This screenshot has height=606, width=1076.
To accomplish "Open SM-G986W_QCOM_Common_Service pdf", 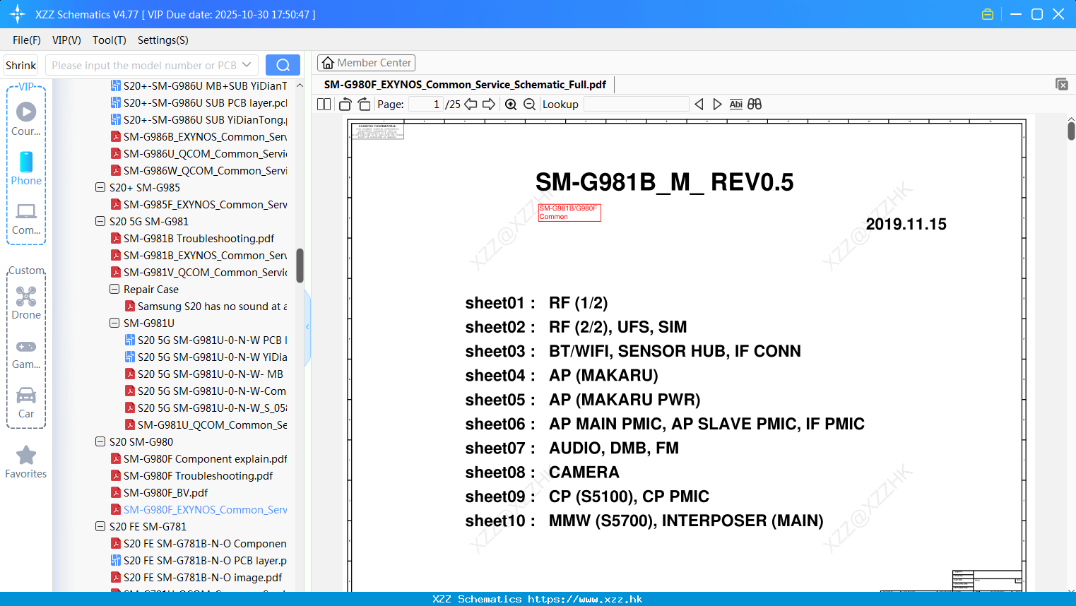I will [205, 171].
